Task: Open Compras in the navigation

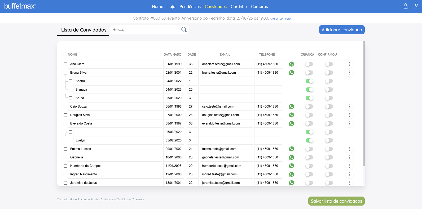Action: pos(259,7)
